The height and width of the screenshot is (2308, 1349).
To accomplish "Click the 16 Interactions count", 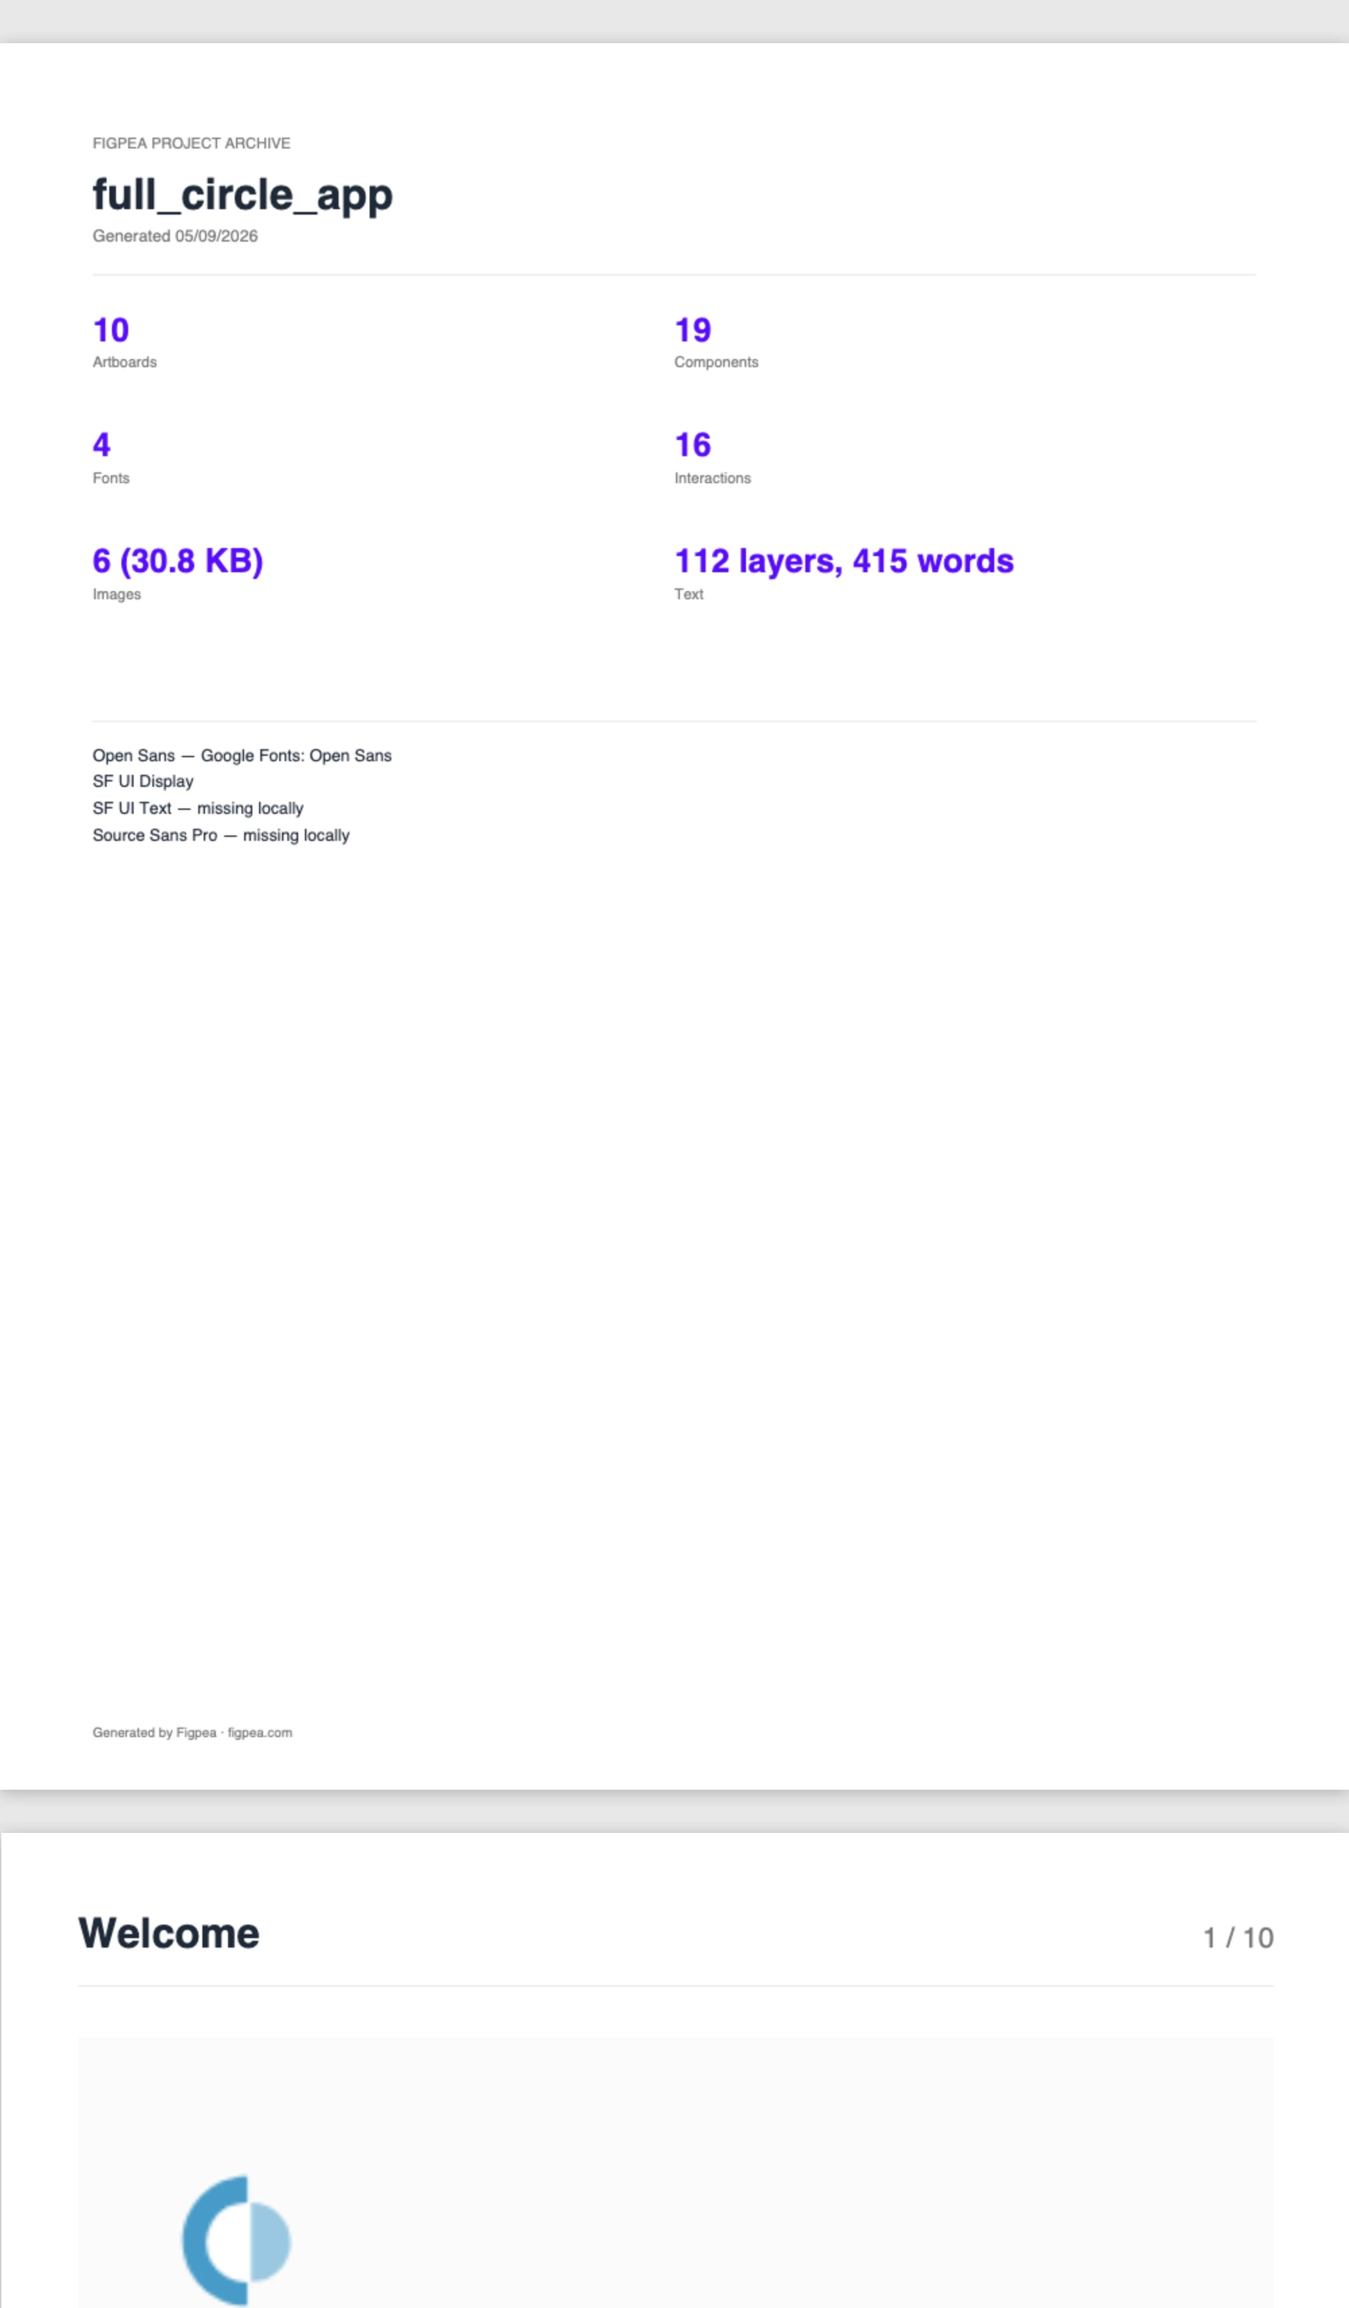I will (x=693, y=445).
